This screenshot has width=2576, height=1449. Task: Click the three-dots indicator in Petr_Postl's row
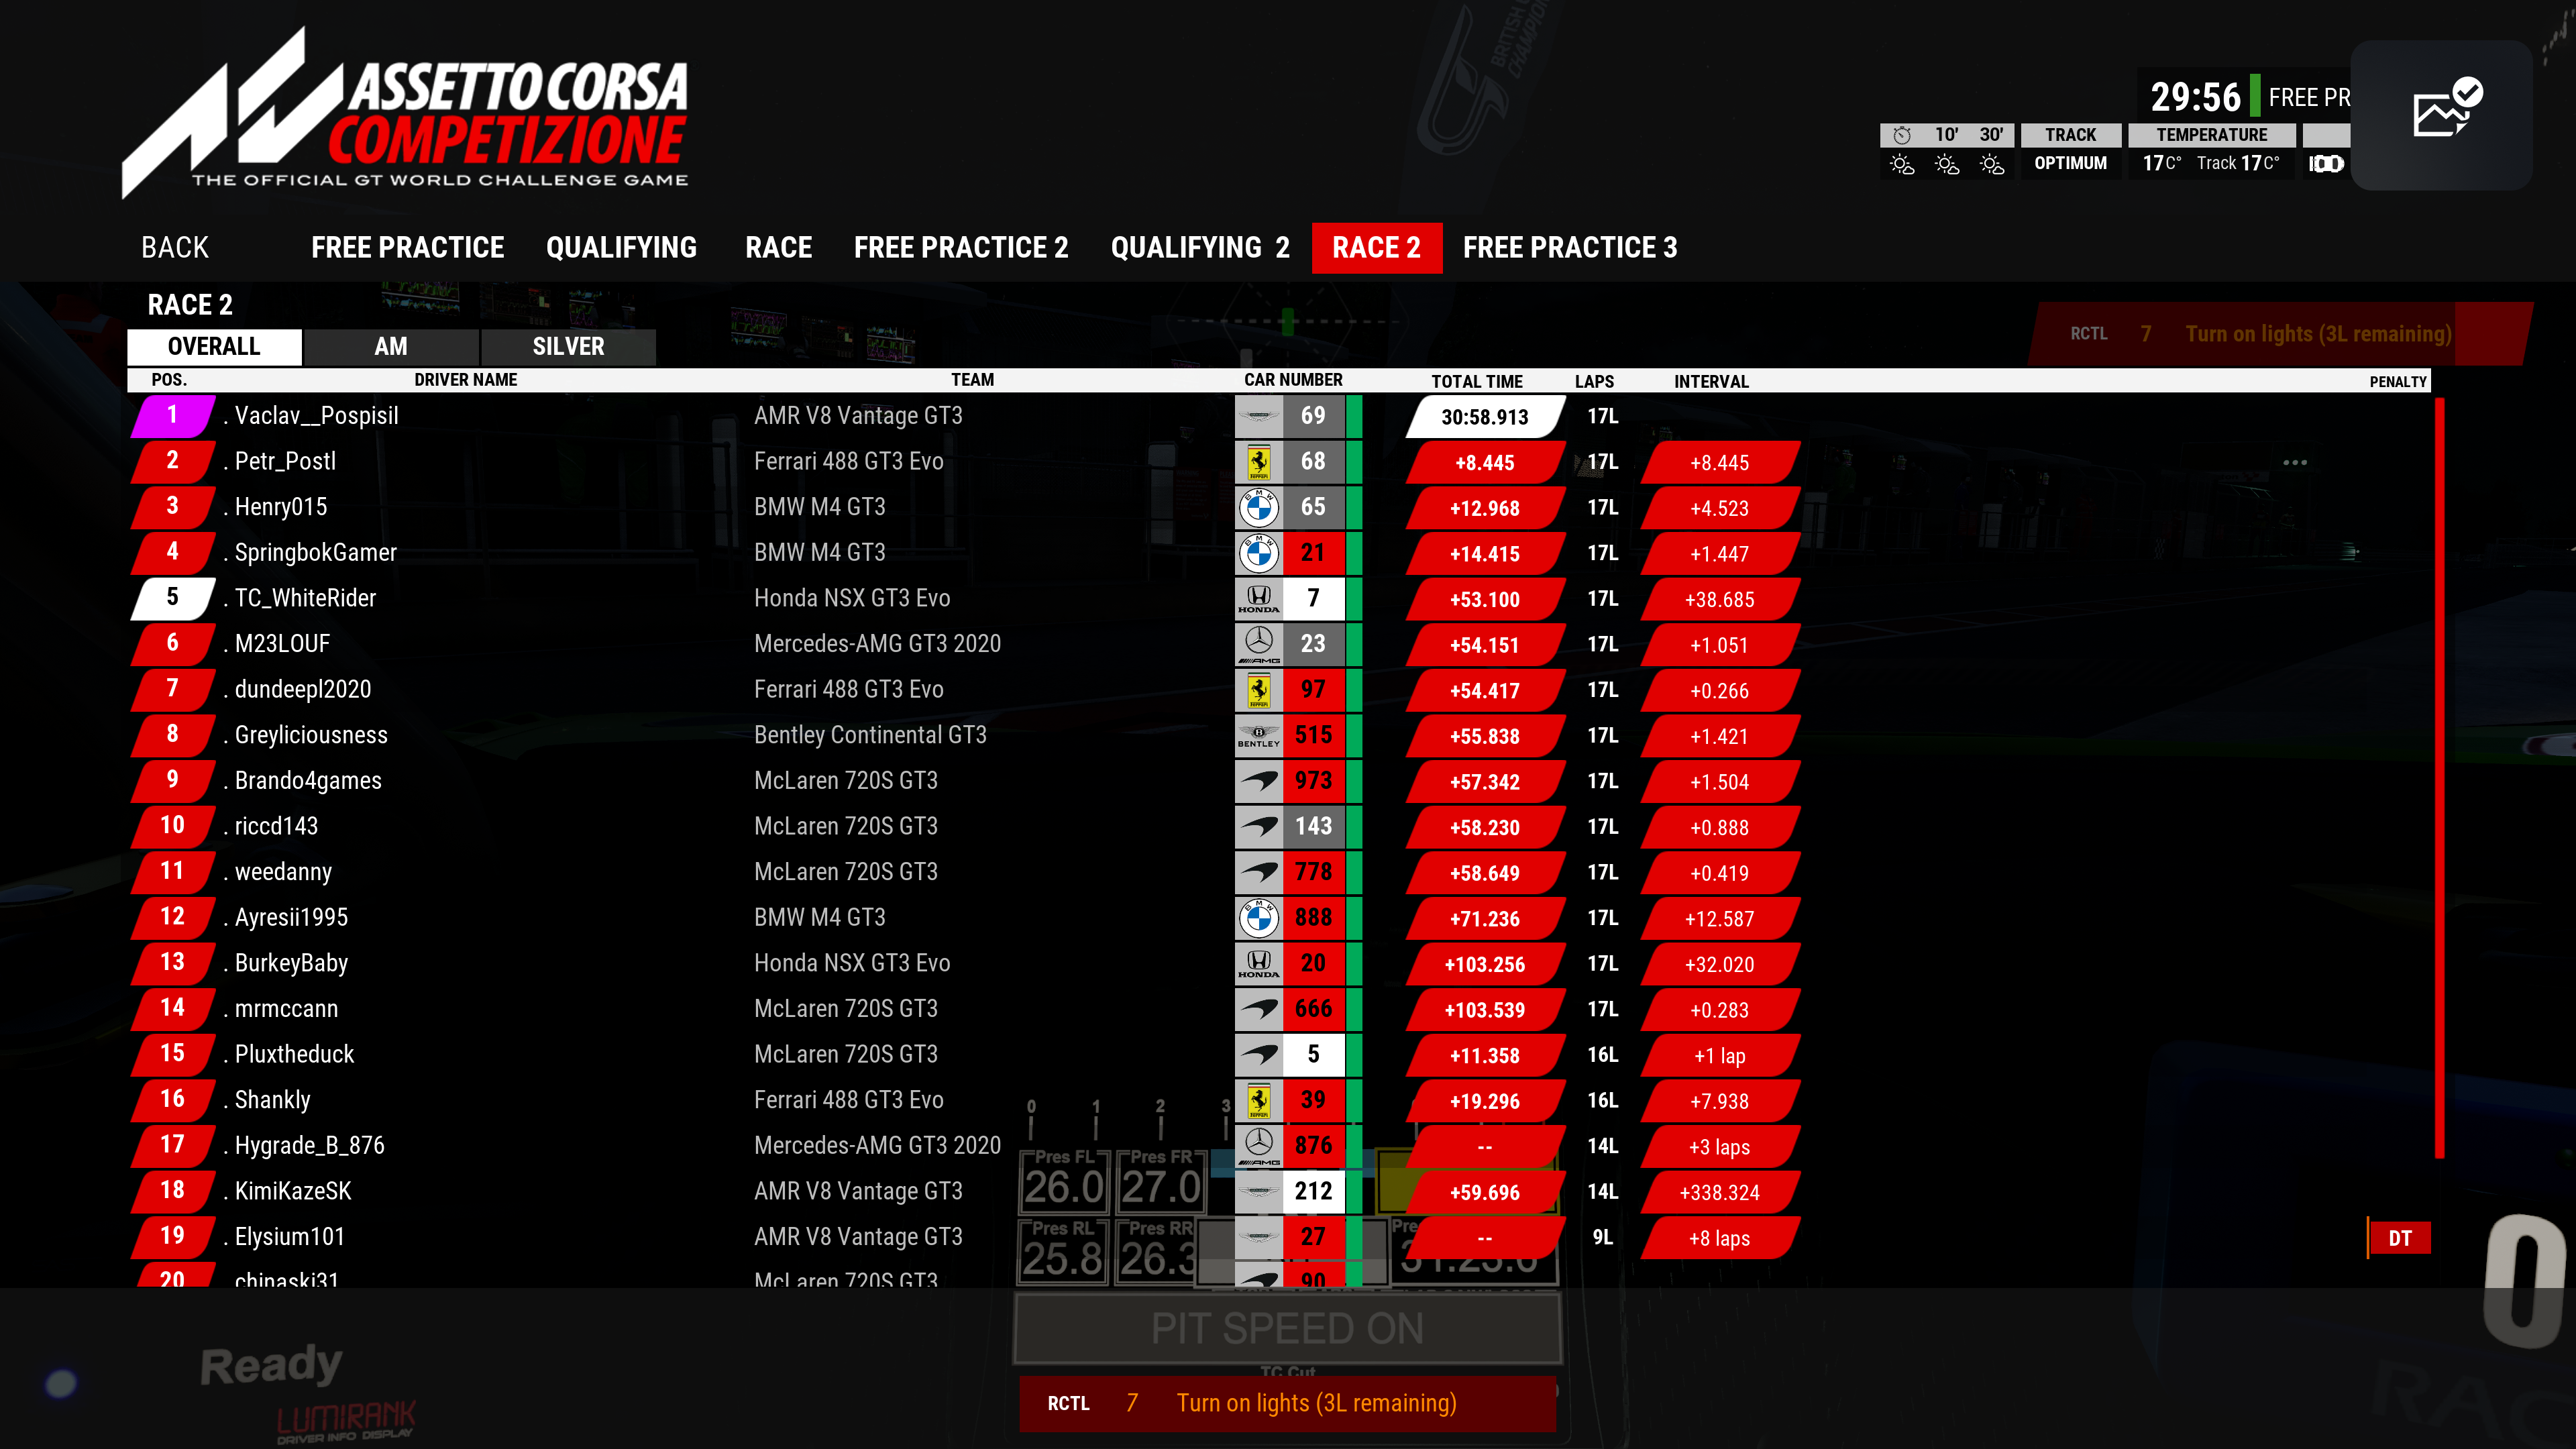2295,462
